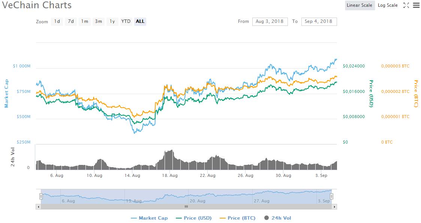
Task: Click left arrow of navigator scrollbar
Action: coord(38,207)
